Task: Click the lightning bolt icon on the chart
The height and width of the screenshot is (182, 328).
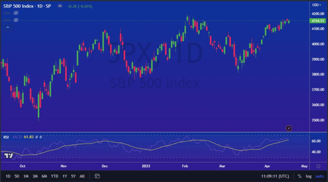Action: [289, 128]
